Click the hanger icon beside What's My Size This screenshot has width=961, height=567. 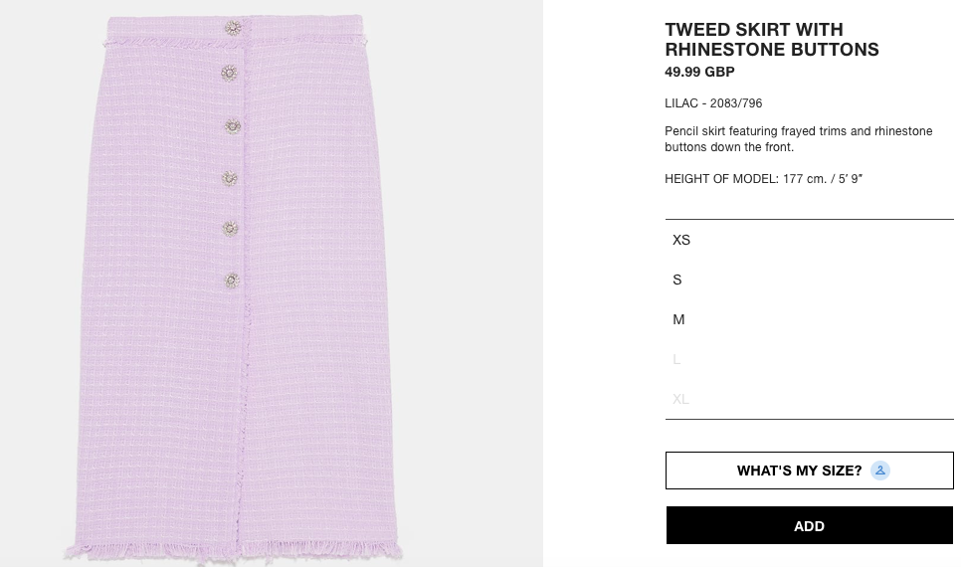tap(879, 471)
